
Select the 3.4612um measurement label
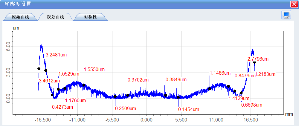click(50, 81)
